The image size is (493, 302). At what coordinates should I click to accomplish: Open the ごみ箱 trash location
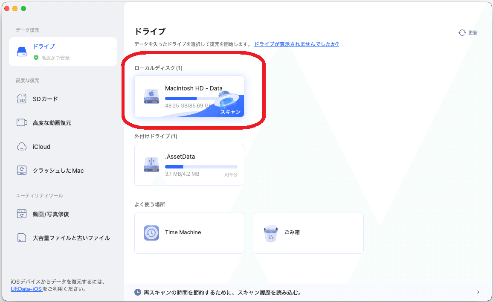pyautogui.click(x=308, y=232)
